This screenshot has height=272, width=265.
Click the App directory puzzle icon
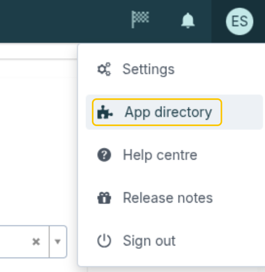pyautogui.click(x=105, y=112)
